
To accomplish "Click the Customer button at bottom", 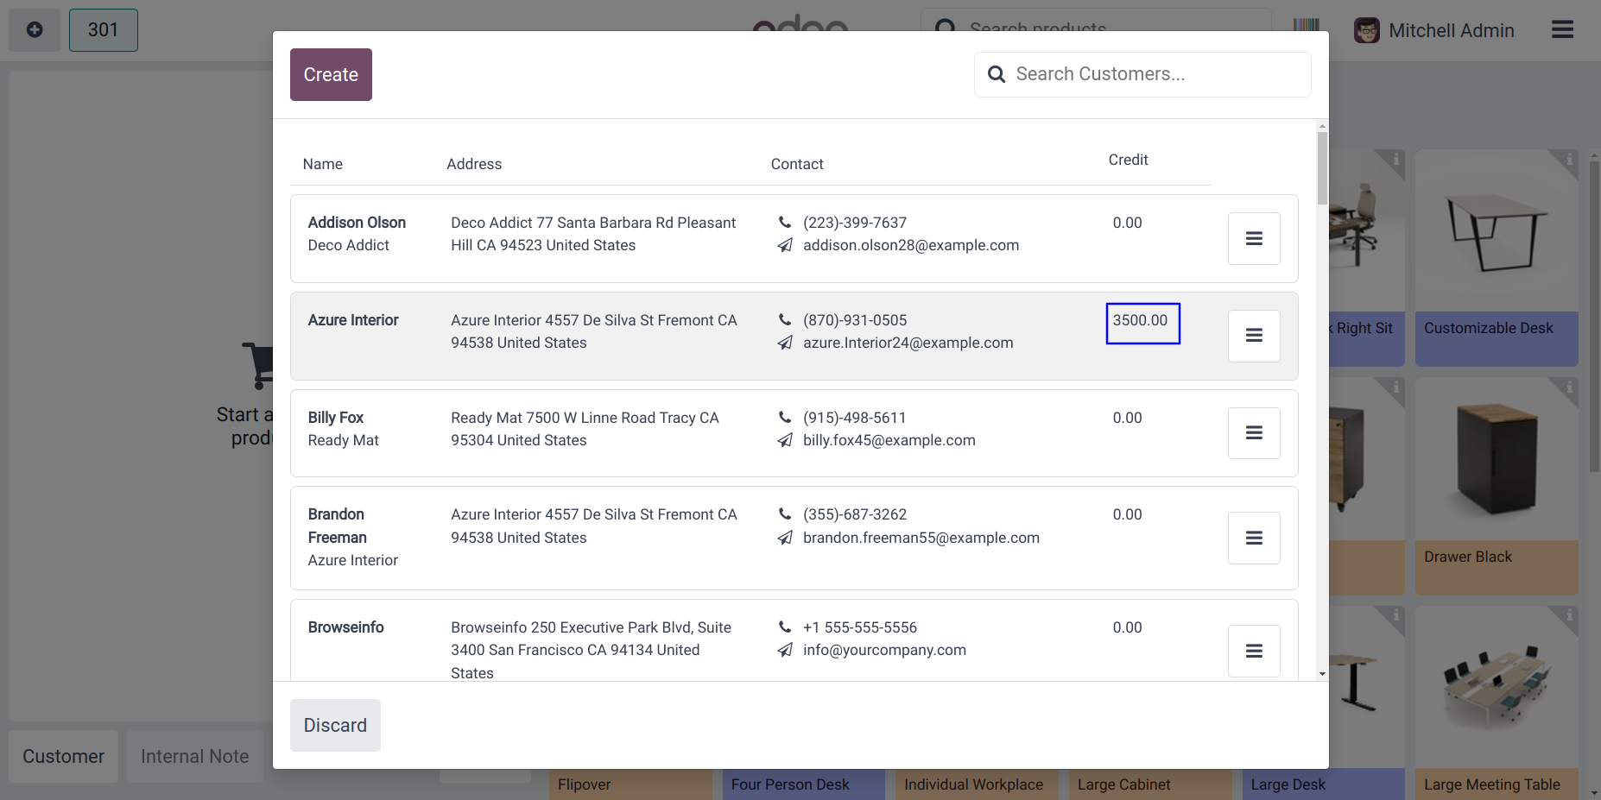I will coord(63,757).
